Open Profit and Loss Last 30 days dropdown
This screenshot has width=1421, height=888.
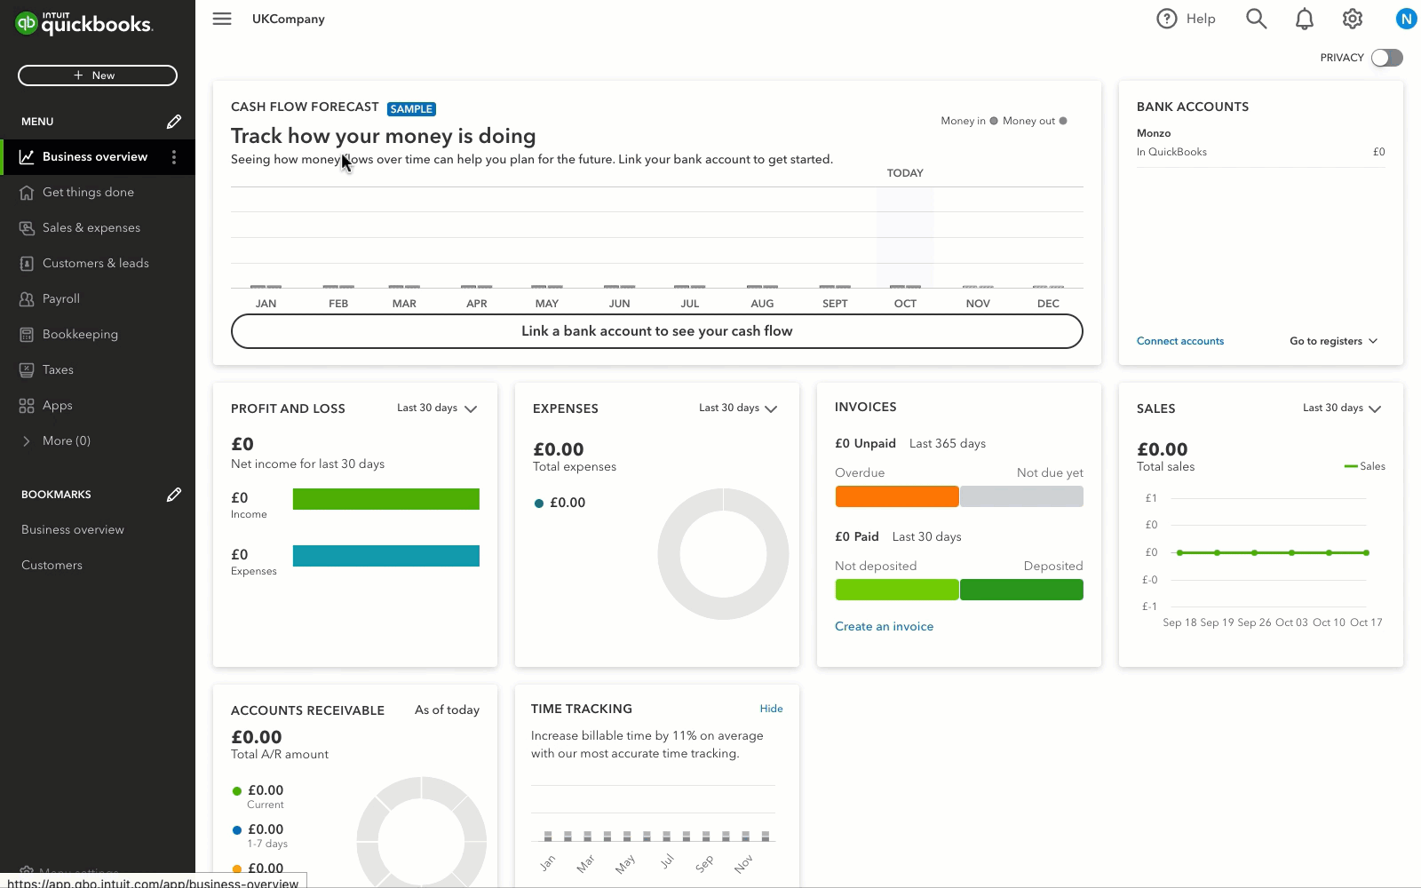(437, 408)
